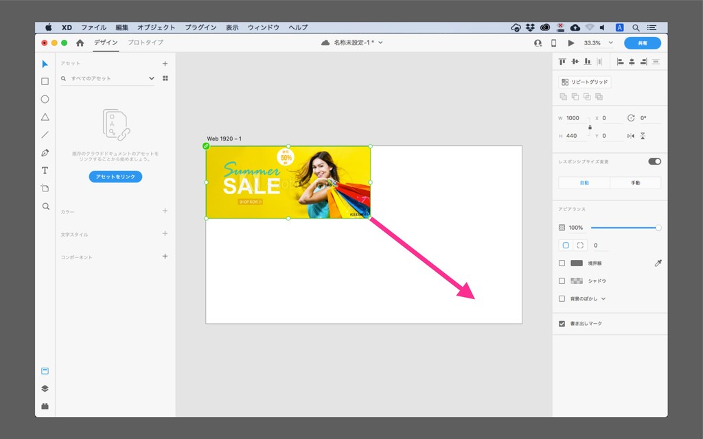Viewport: 703px width, 439px height.
Task: Open the zoom 33.3% dropdown
Action: coord(610,43)
